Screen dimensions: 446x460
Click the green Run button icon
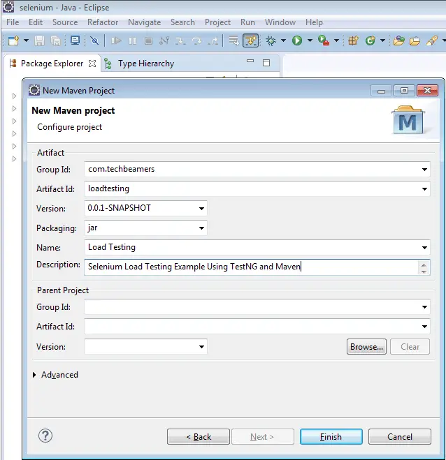point(297,41)
